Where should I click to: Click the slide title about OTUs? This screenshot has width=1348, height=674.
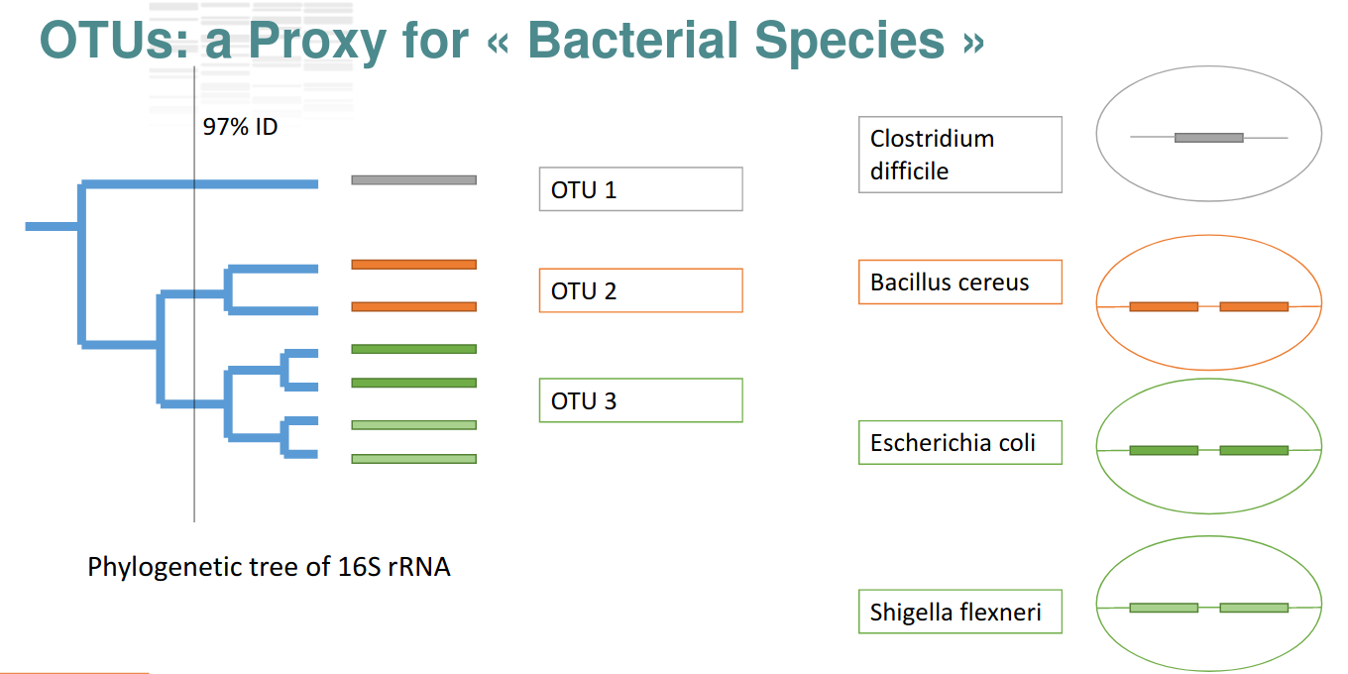click(511, 42)
